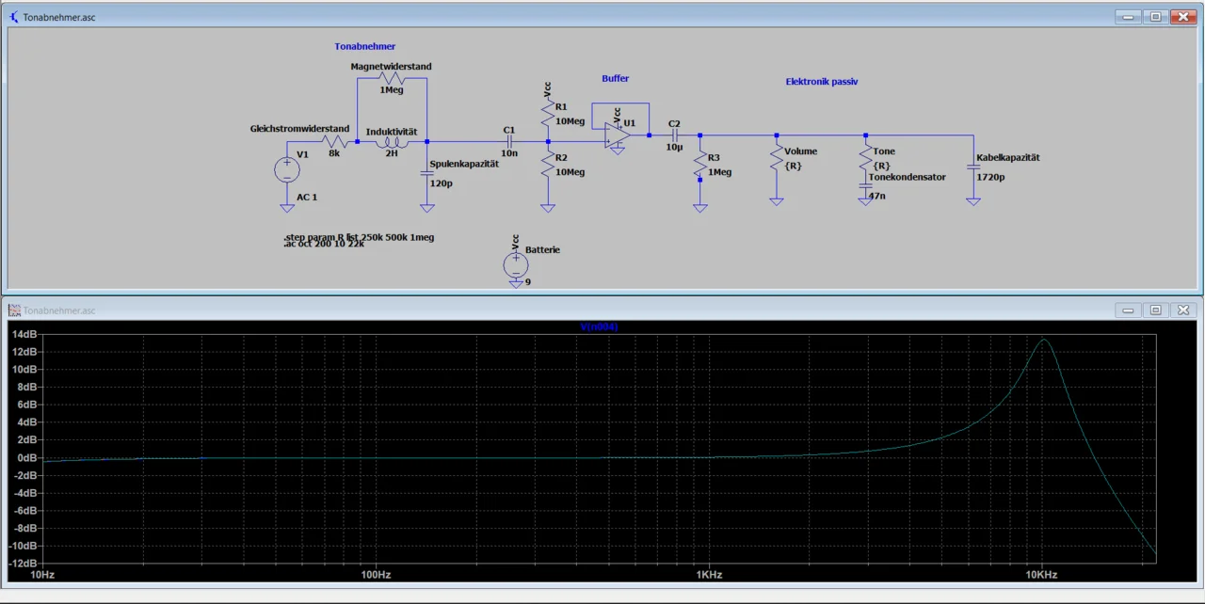The height and width of the screenshot is (604, 1205).
Task: Select the R3 resistor symbol
Action: tap(699, 166)
